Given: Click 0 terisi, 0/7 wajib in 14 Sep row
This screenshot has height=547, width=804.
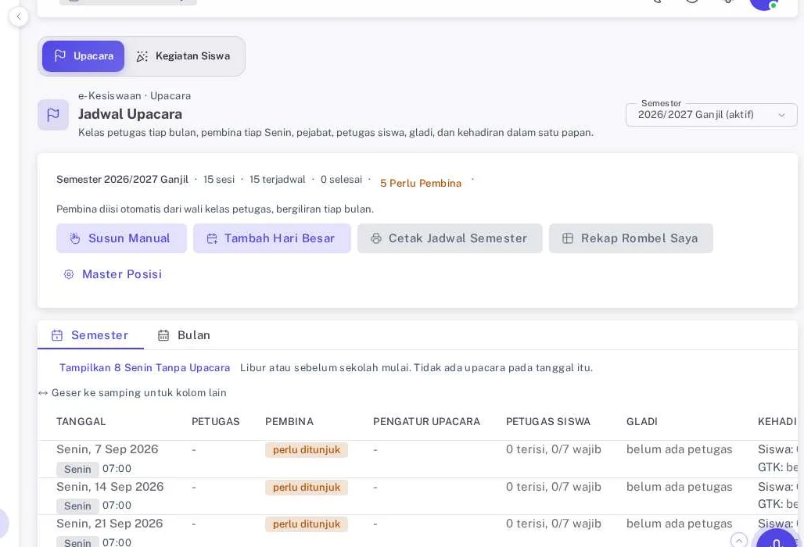Looking at the screenshot, I should coord(554,487).
